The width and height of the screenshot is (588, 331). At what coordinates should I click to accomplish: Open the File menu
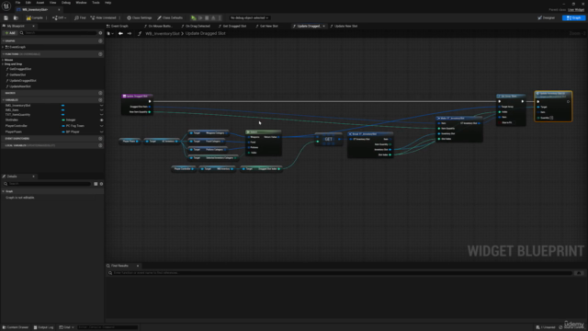[17, 3]
